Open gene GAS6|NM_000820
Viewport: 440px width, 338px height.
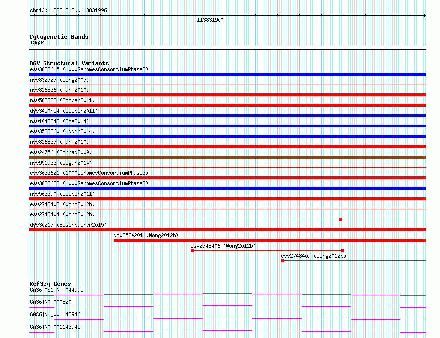[50, 302]
